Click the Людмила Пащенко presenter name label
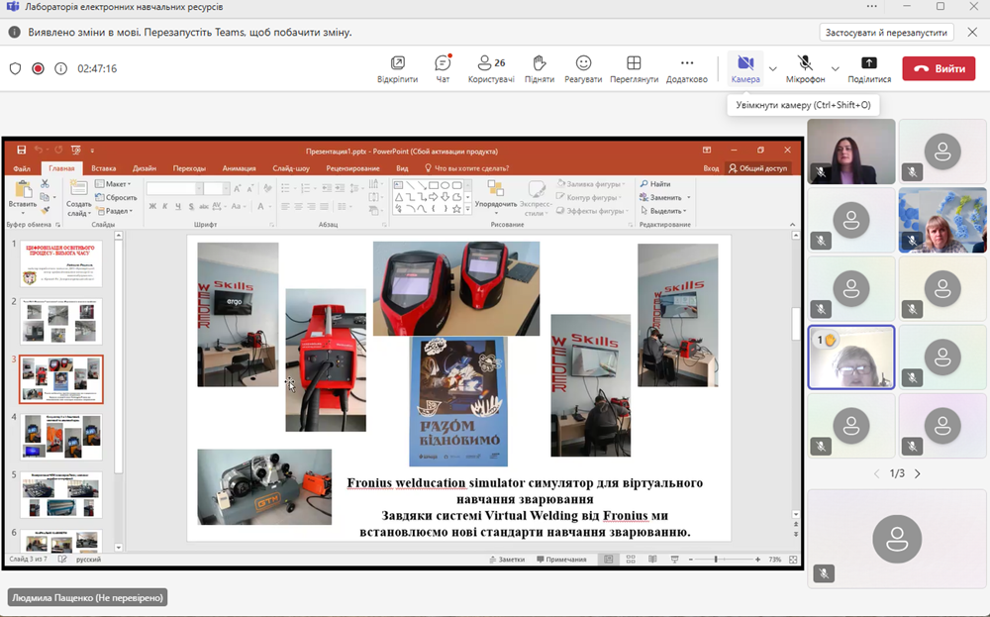 click(87, 597)
